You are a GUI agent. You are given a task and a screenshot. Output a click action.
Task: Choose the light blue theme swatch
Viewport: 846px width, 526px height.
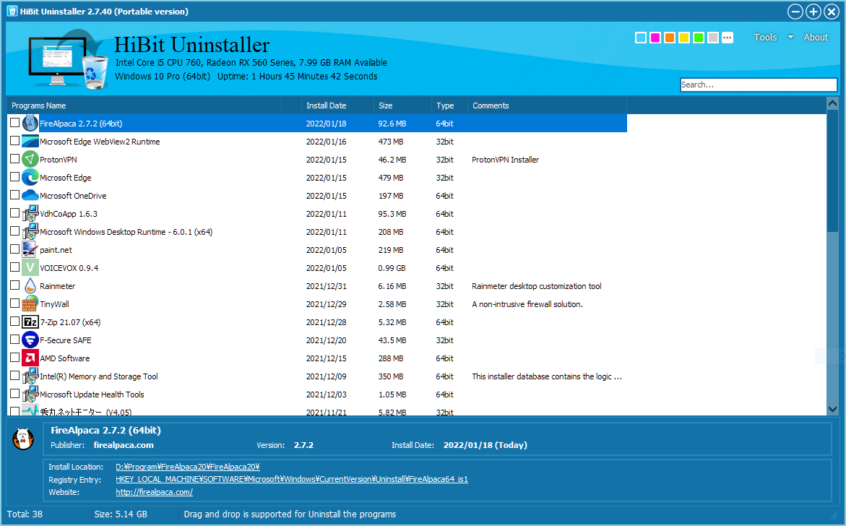point(640,38)
